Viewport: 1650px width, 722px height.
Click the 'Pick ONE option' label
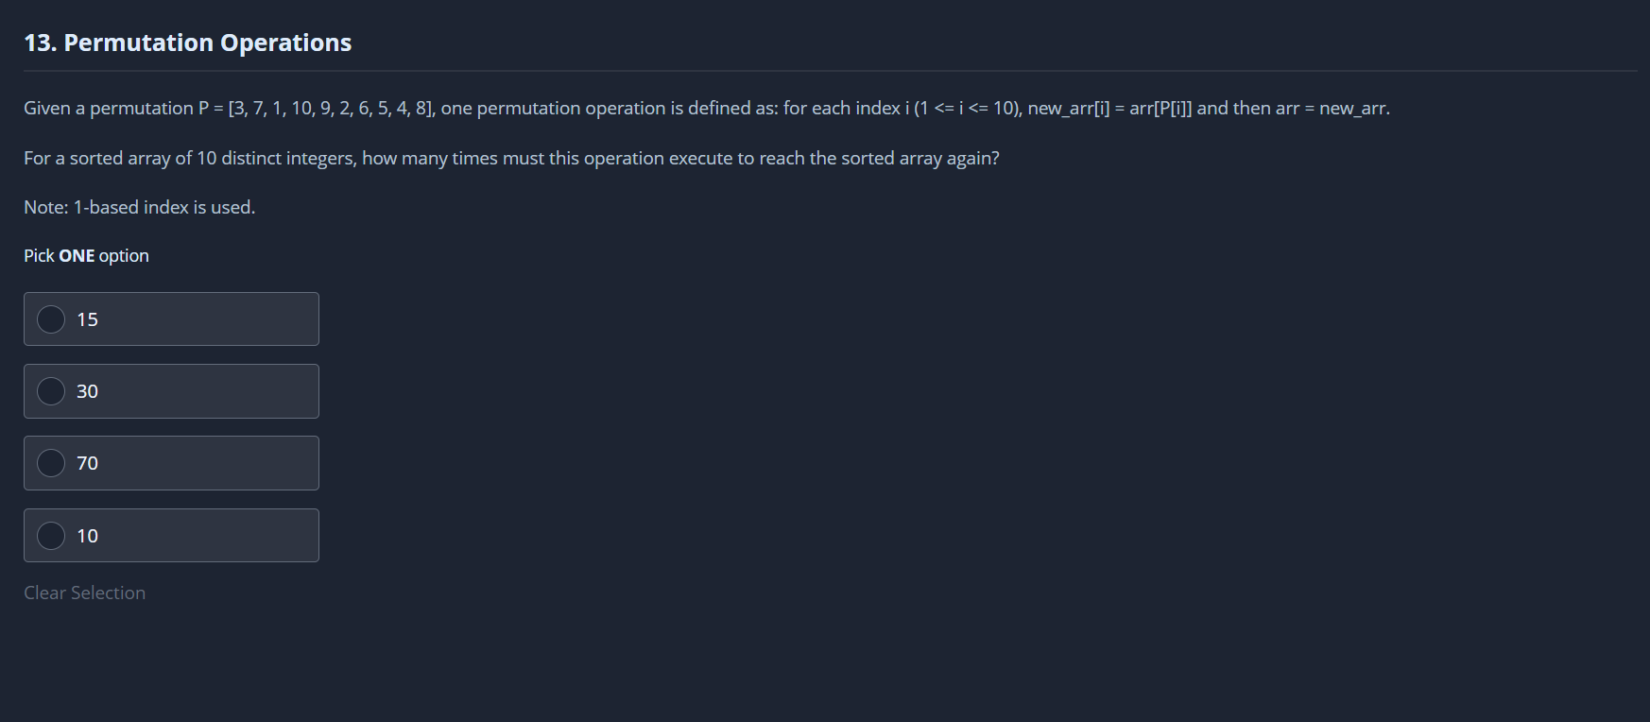click(x=86, y=256)
